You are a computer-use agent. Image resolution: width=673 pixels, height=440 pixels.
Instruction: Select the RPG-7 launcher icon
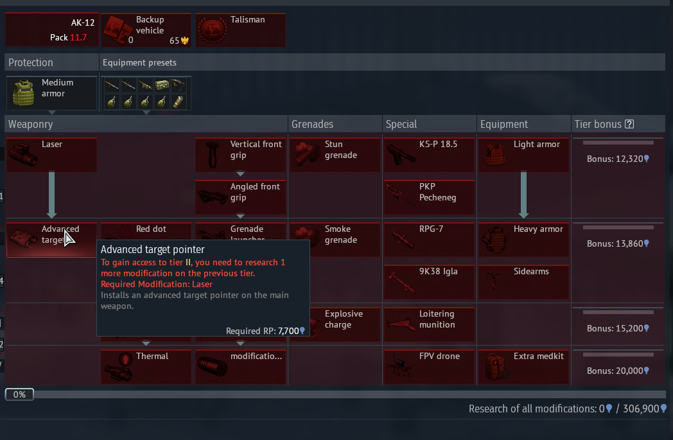[x=401, y=240]
